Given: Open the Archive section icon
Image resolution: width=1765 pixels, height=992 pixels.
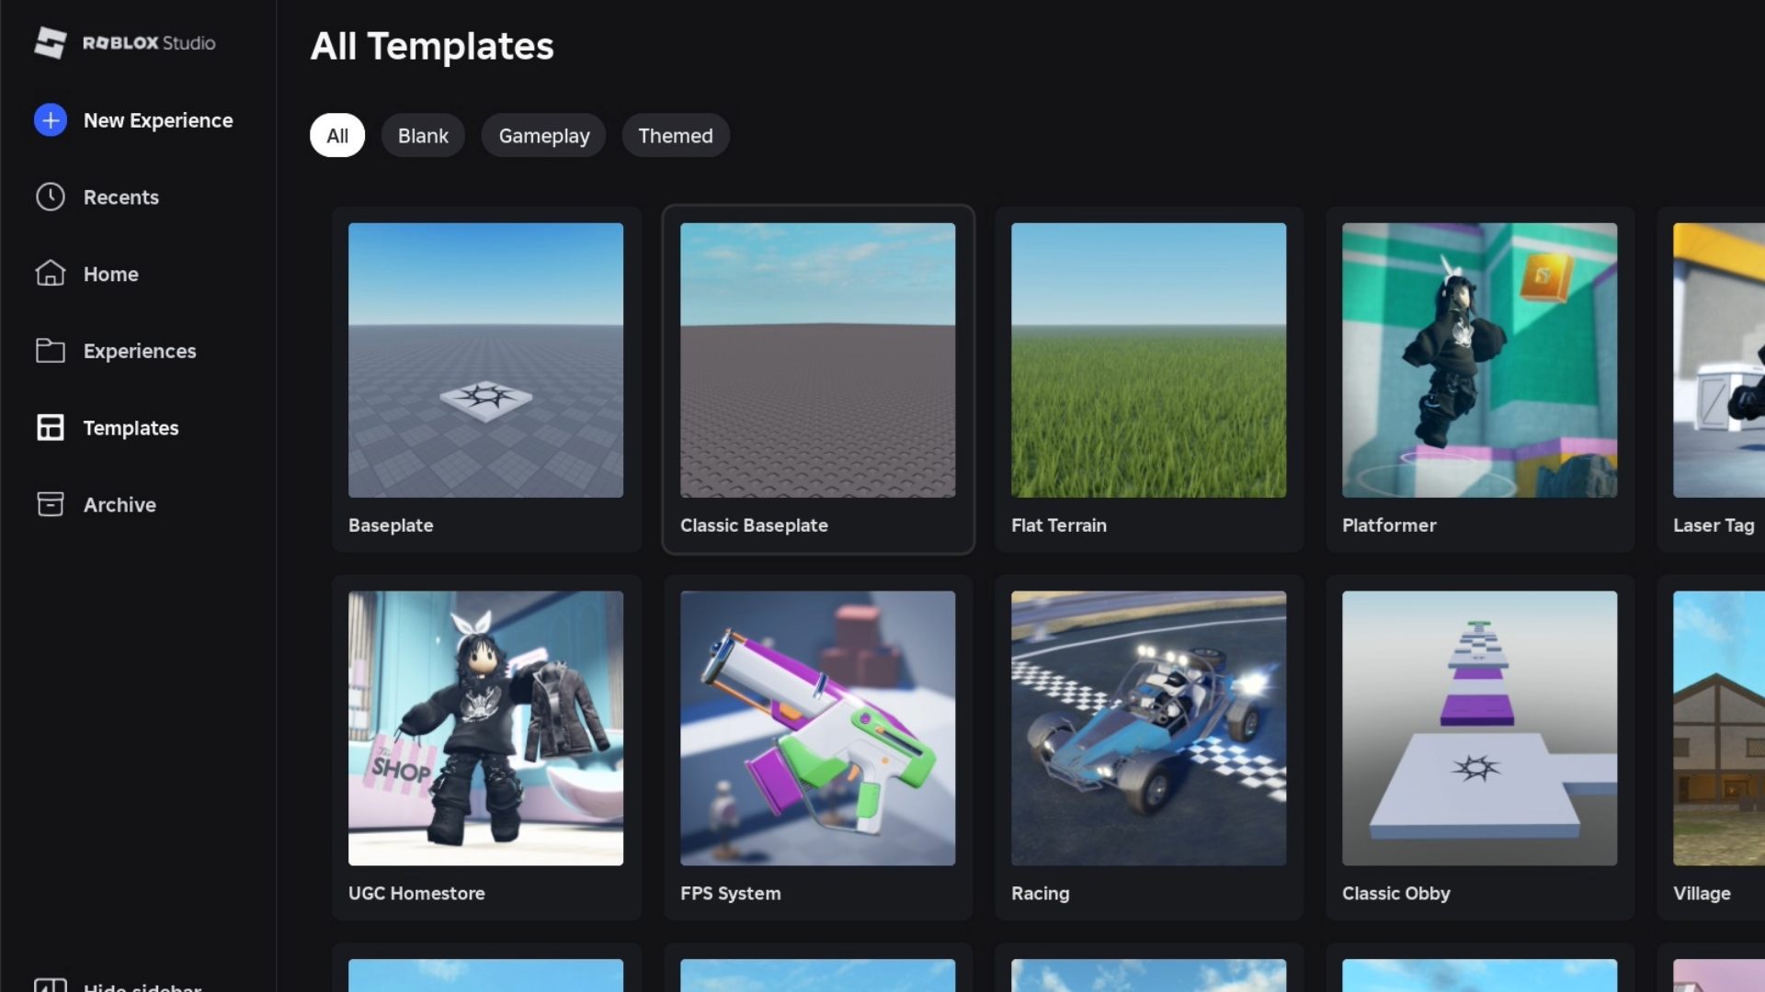Looking at the screenshot, I should [51, 504].
